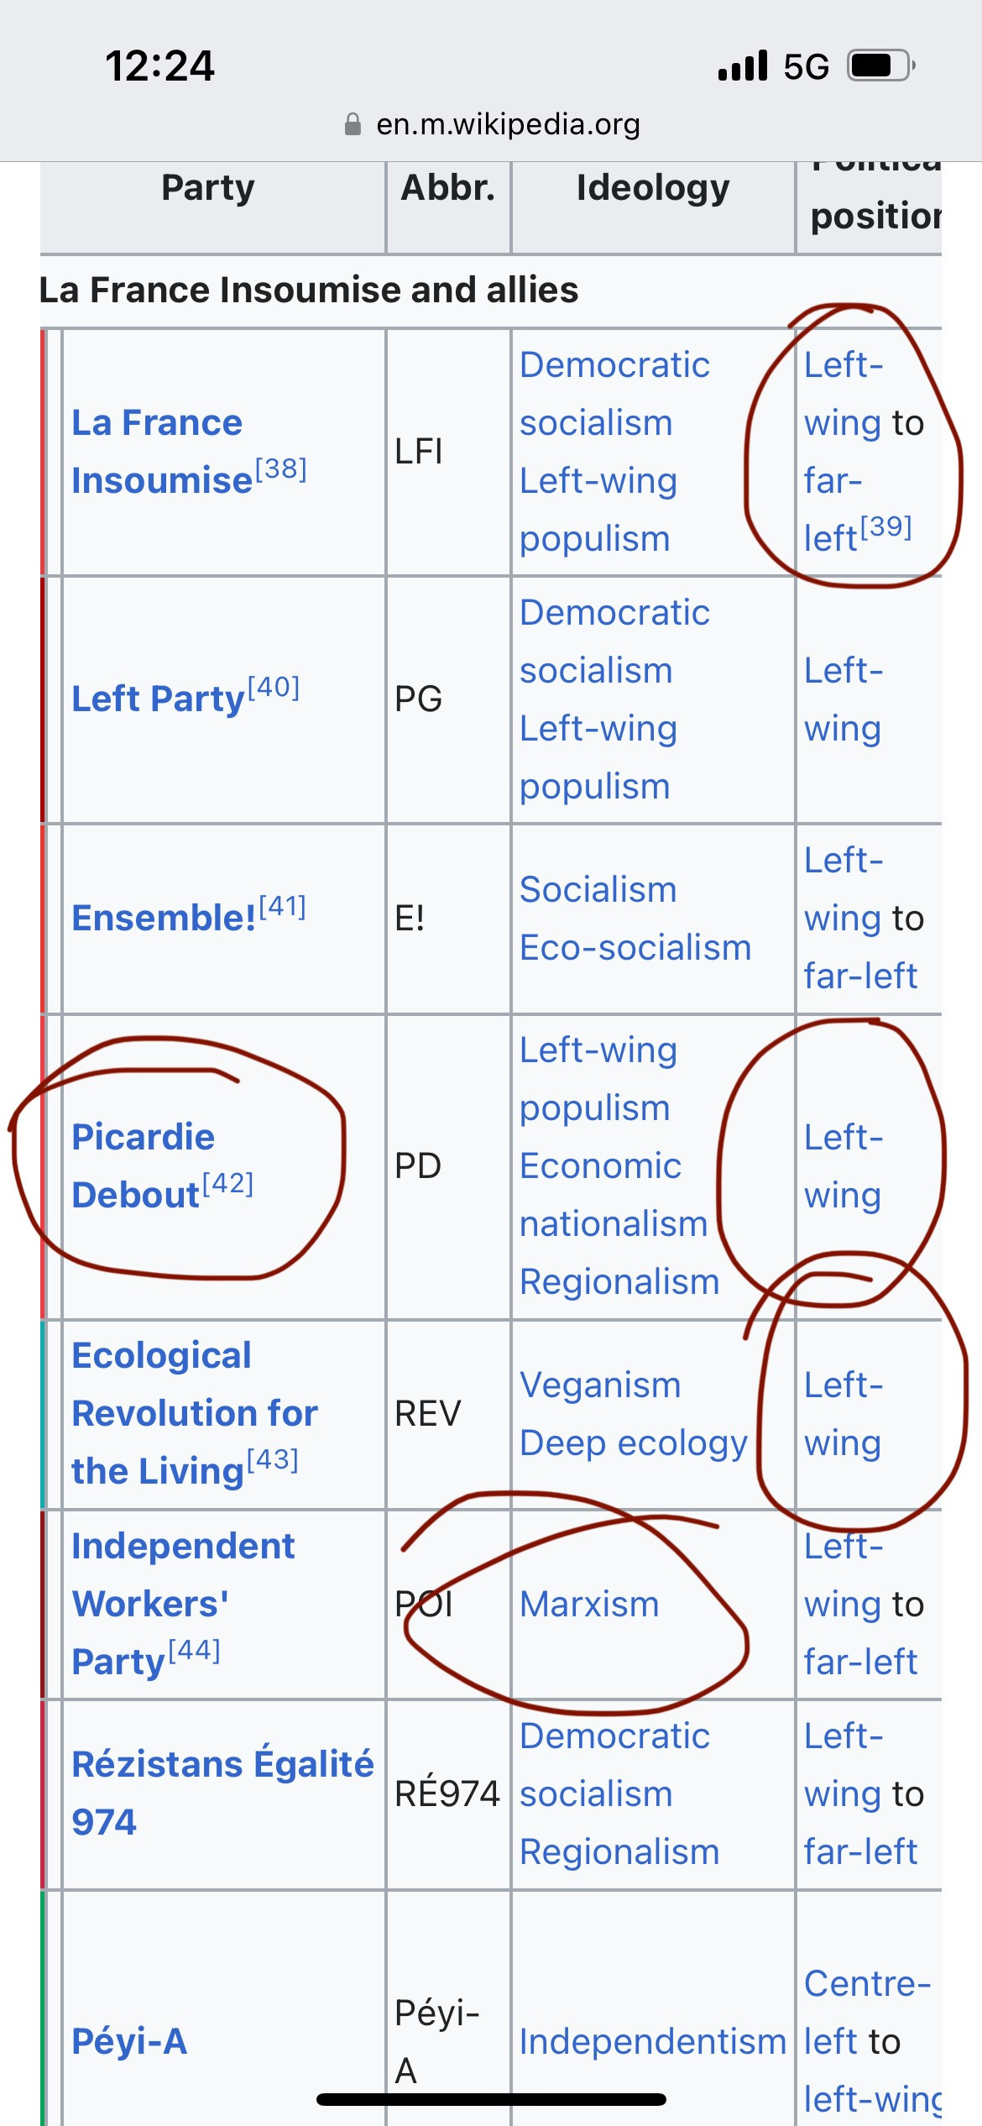Tap the home indicator bar

pyautogui.click(x=491, y=2099)
